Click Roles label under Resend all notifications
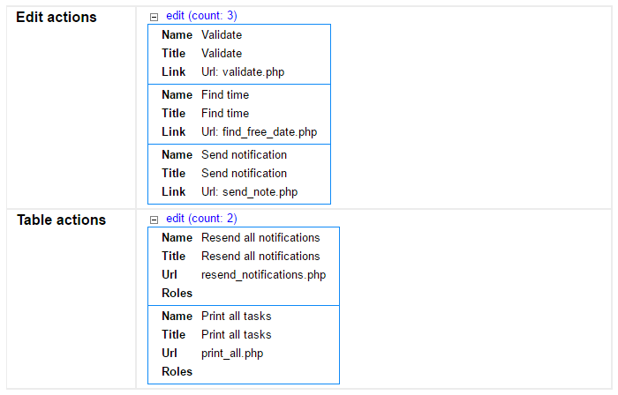Screen dimensions: 618x395 point(177,293)
